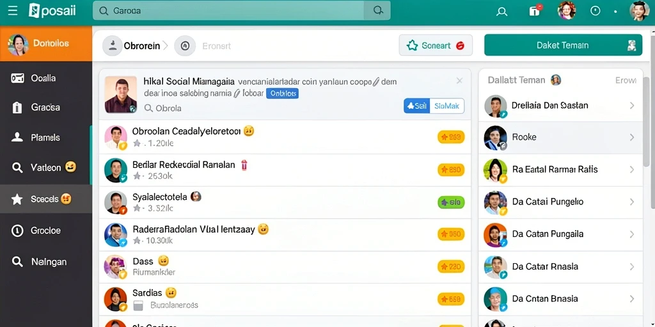
Task: Toggle the green badge on Syalalectotela row
Action: 451,202
